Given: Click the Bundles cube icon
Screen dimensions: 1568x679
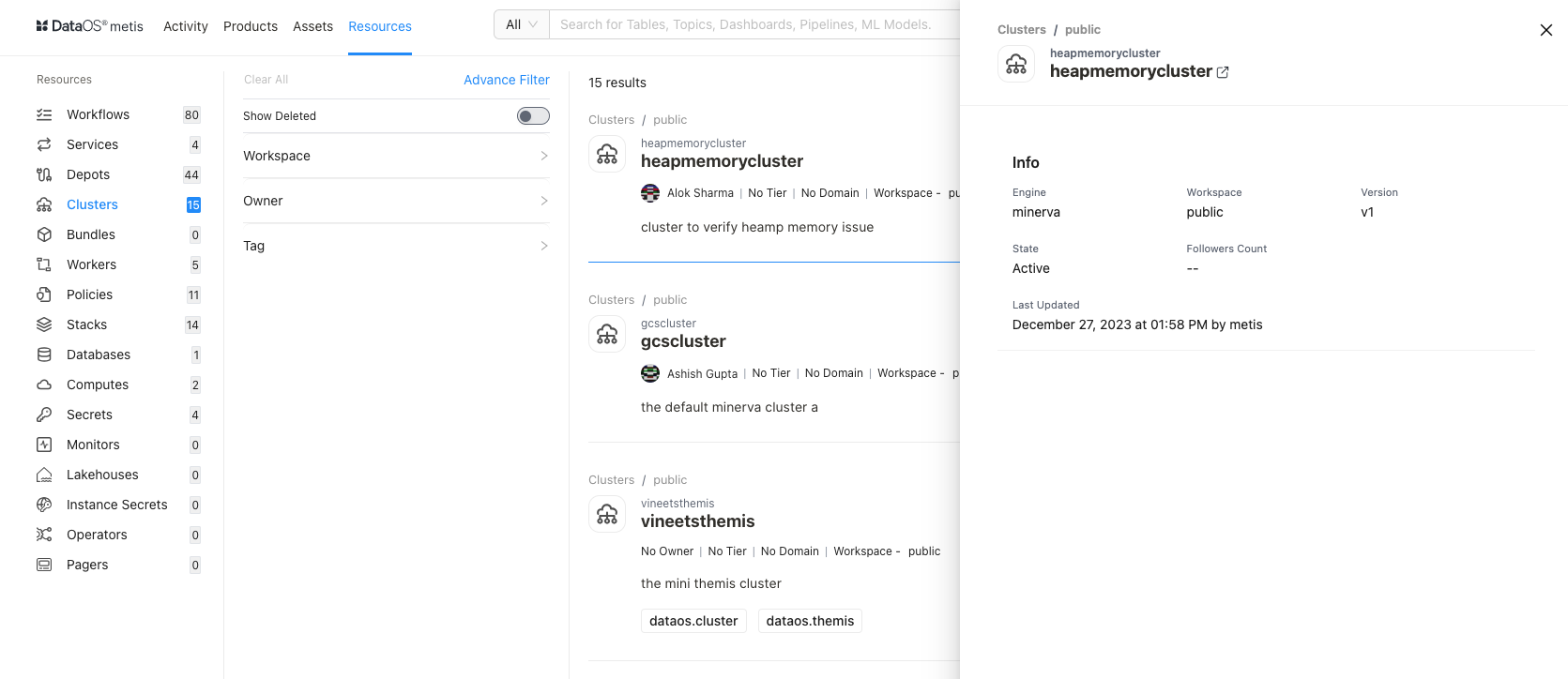Looking at the screenshot, I should [x=44, y=234].
